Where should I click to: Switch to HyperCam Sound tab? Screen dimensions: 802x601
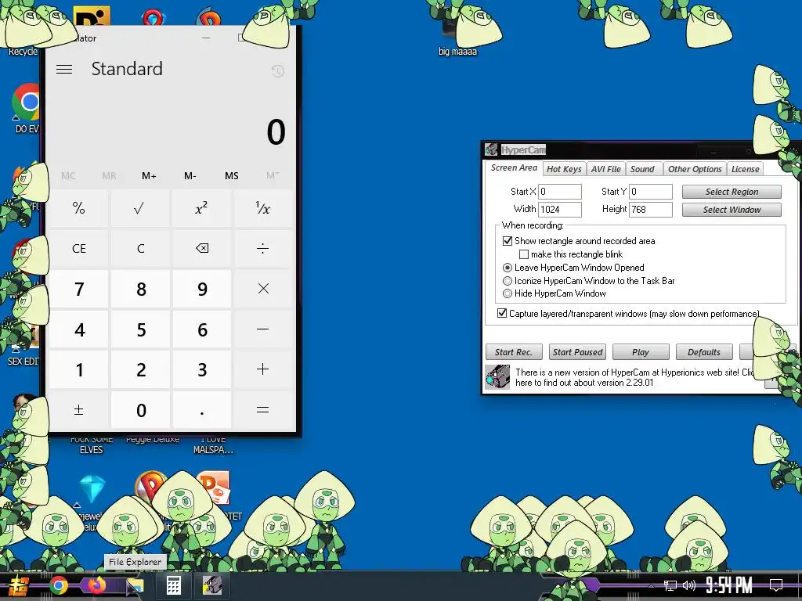click(x=642, y=169)
